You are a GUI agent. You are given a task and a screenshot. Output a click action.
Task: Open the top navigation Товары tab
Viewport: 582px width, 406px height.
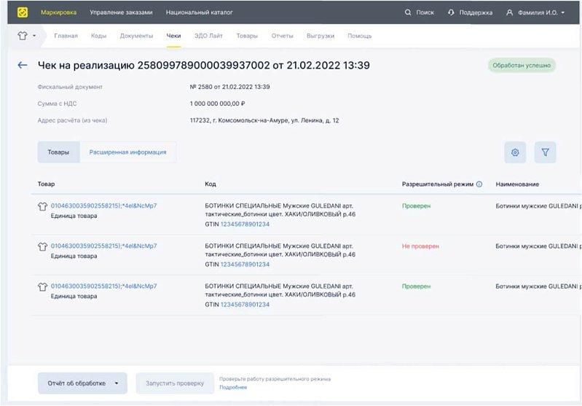pos(247,36)
